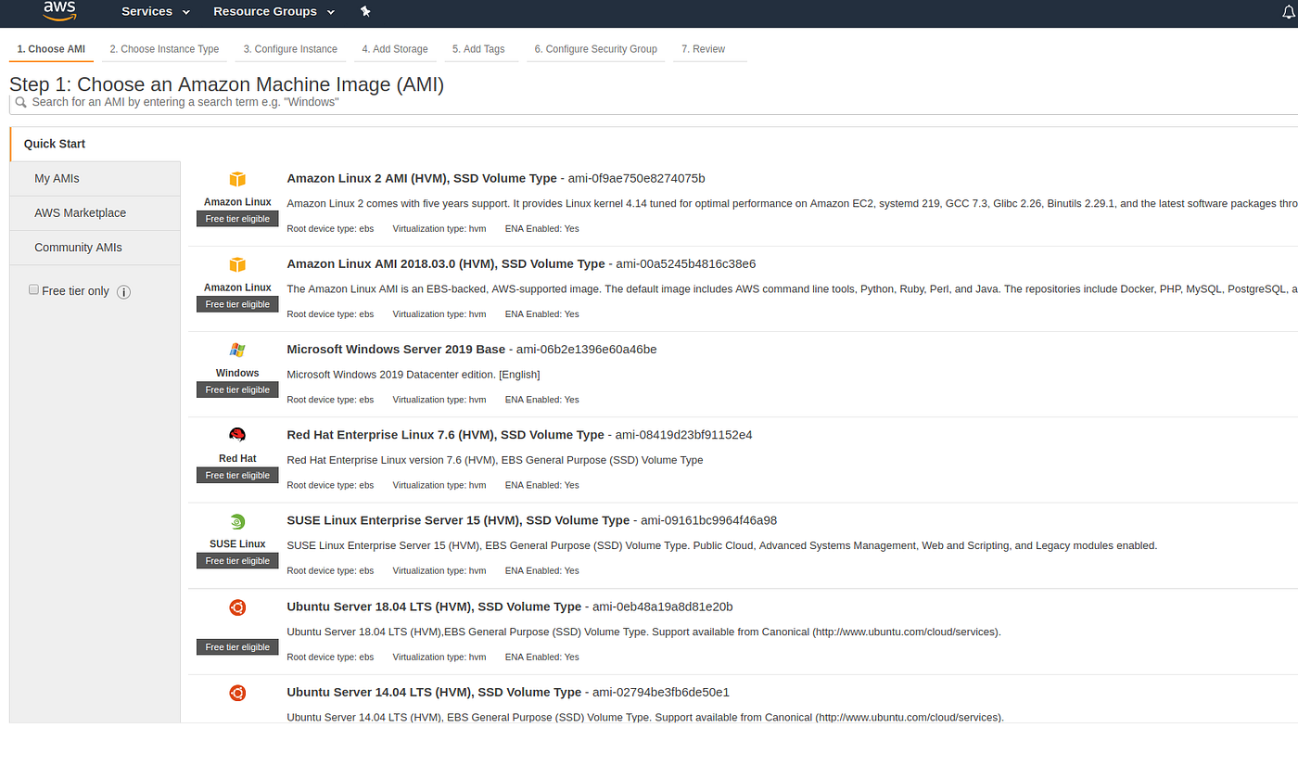Click the AMI ID ami-08419d23bf91152e4
This screenshot has height=766, width=1298.
(683, 434)
